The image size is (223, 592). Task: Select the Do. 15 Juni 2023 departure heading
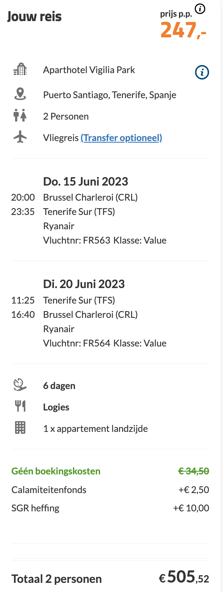(86, 182)
